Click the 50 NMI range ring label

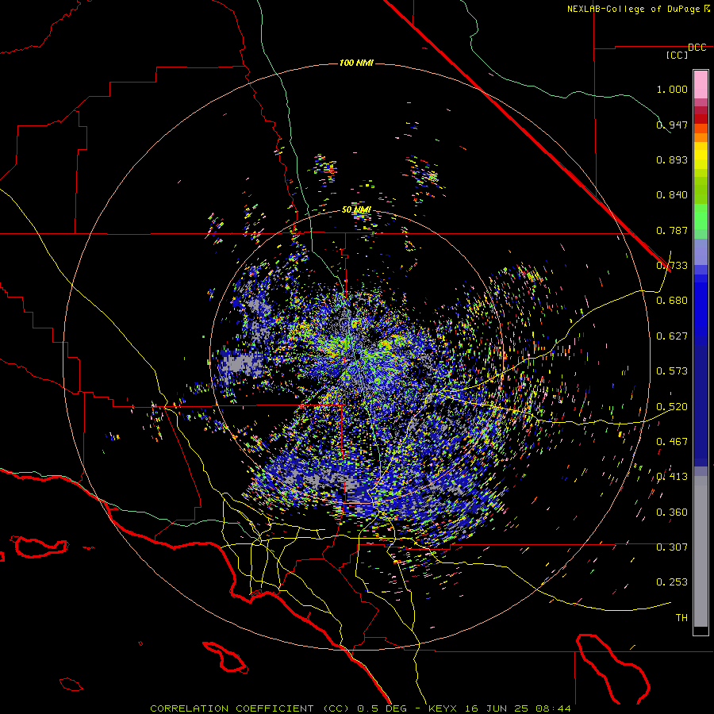coord(356,210)
